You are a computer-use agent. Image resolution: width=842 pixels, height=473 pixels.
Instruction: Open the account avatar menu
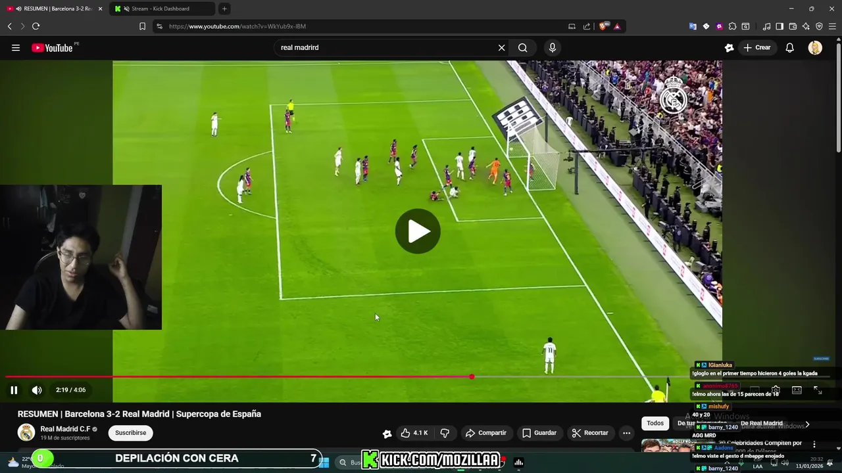(x=815, y=47)
